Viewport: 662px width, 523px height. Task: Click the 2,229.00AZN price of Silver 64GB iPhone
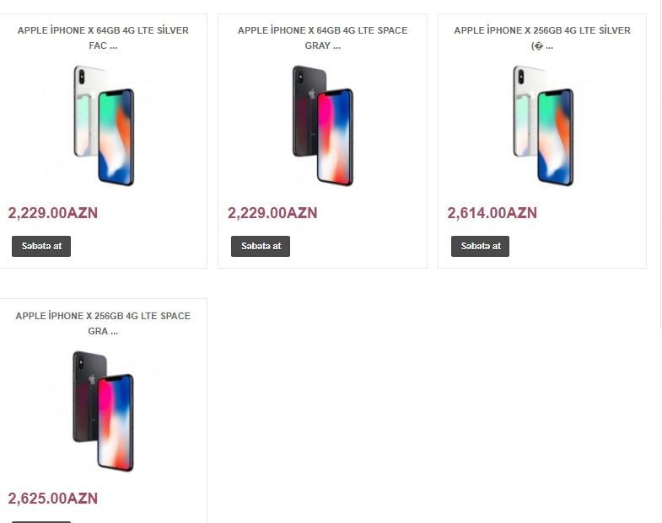coord(53,213)
